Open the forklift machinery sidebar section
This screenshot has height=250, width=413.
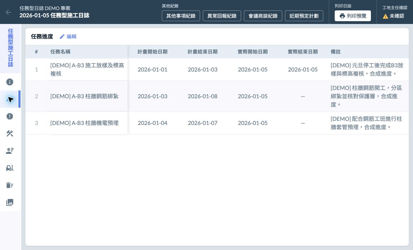click(x=10, y=168)
